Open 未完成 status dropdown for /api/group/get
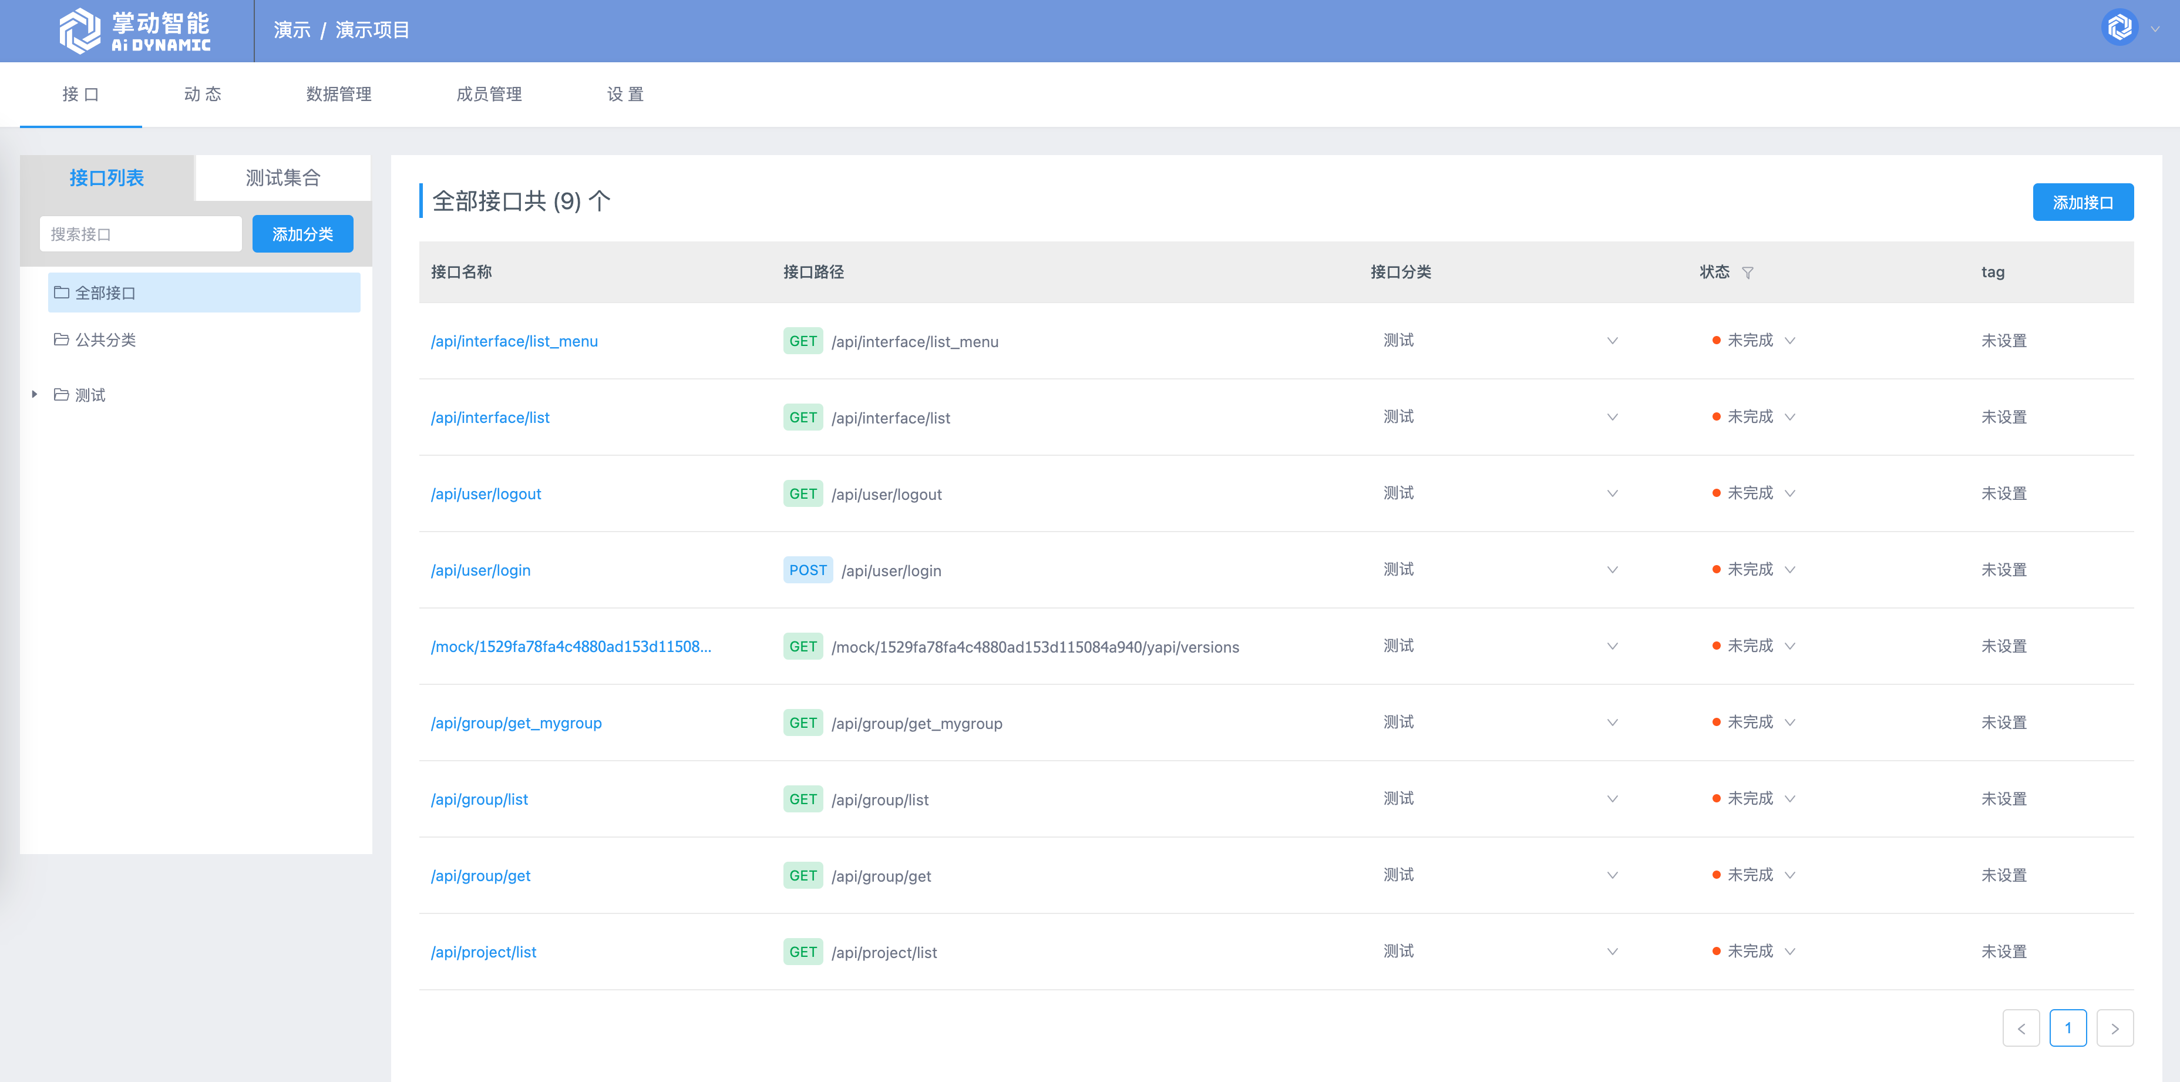This screenshot has height=1082, width=2180. (x=1790, y=875)
